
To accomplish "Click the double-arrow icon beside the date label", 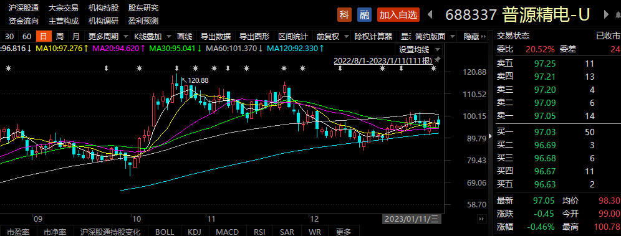I will (x=481, y=219).
